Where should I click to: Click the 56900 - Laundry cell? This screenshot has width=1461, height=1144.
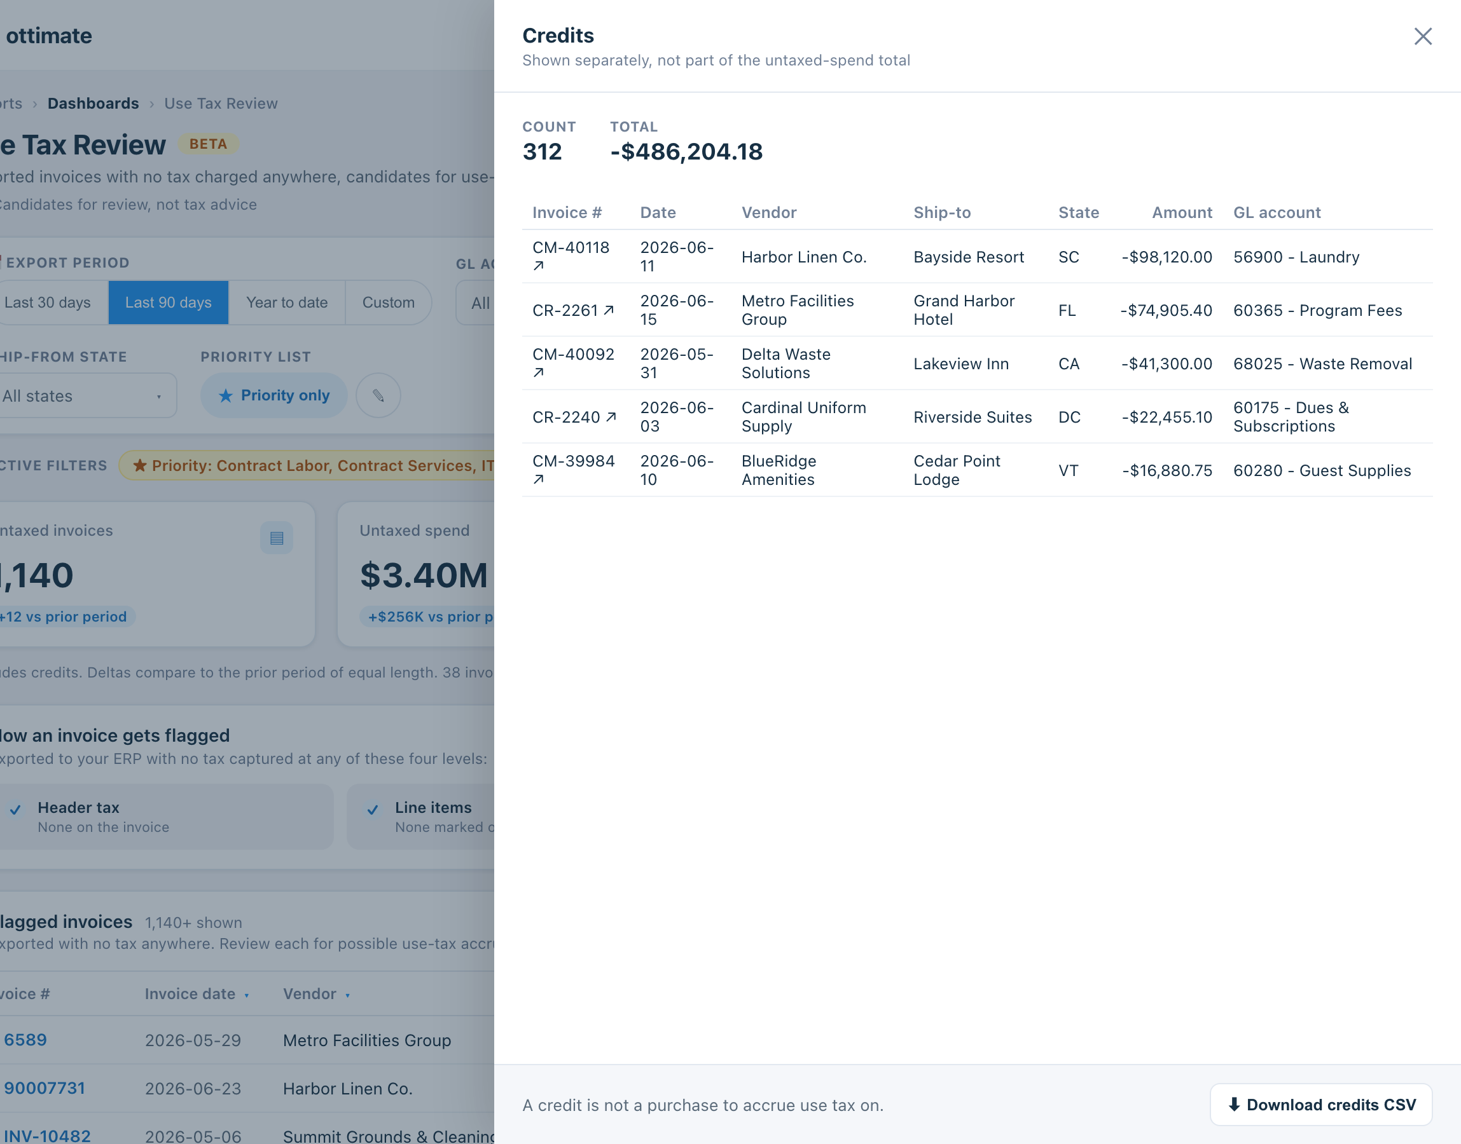[x=1296, y=257]
